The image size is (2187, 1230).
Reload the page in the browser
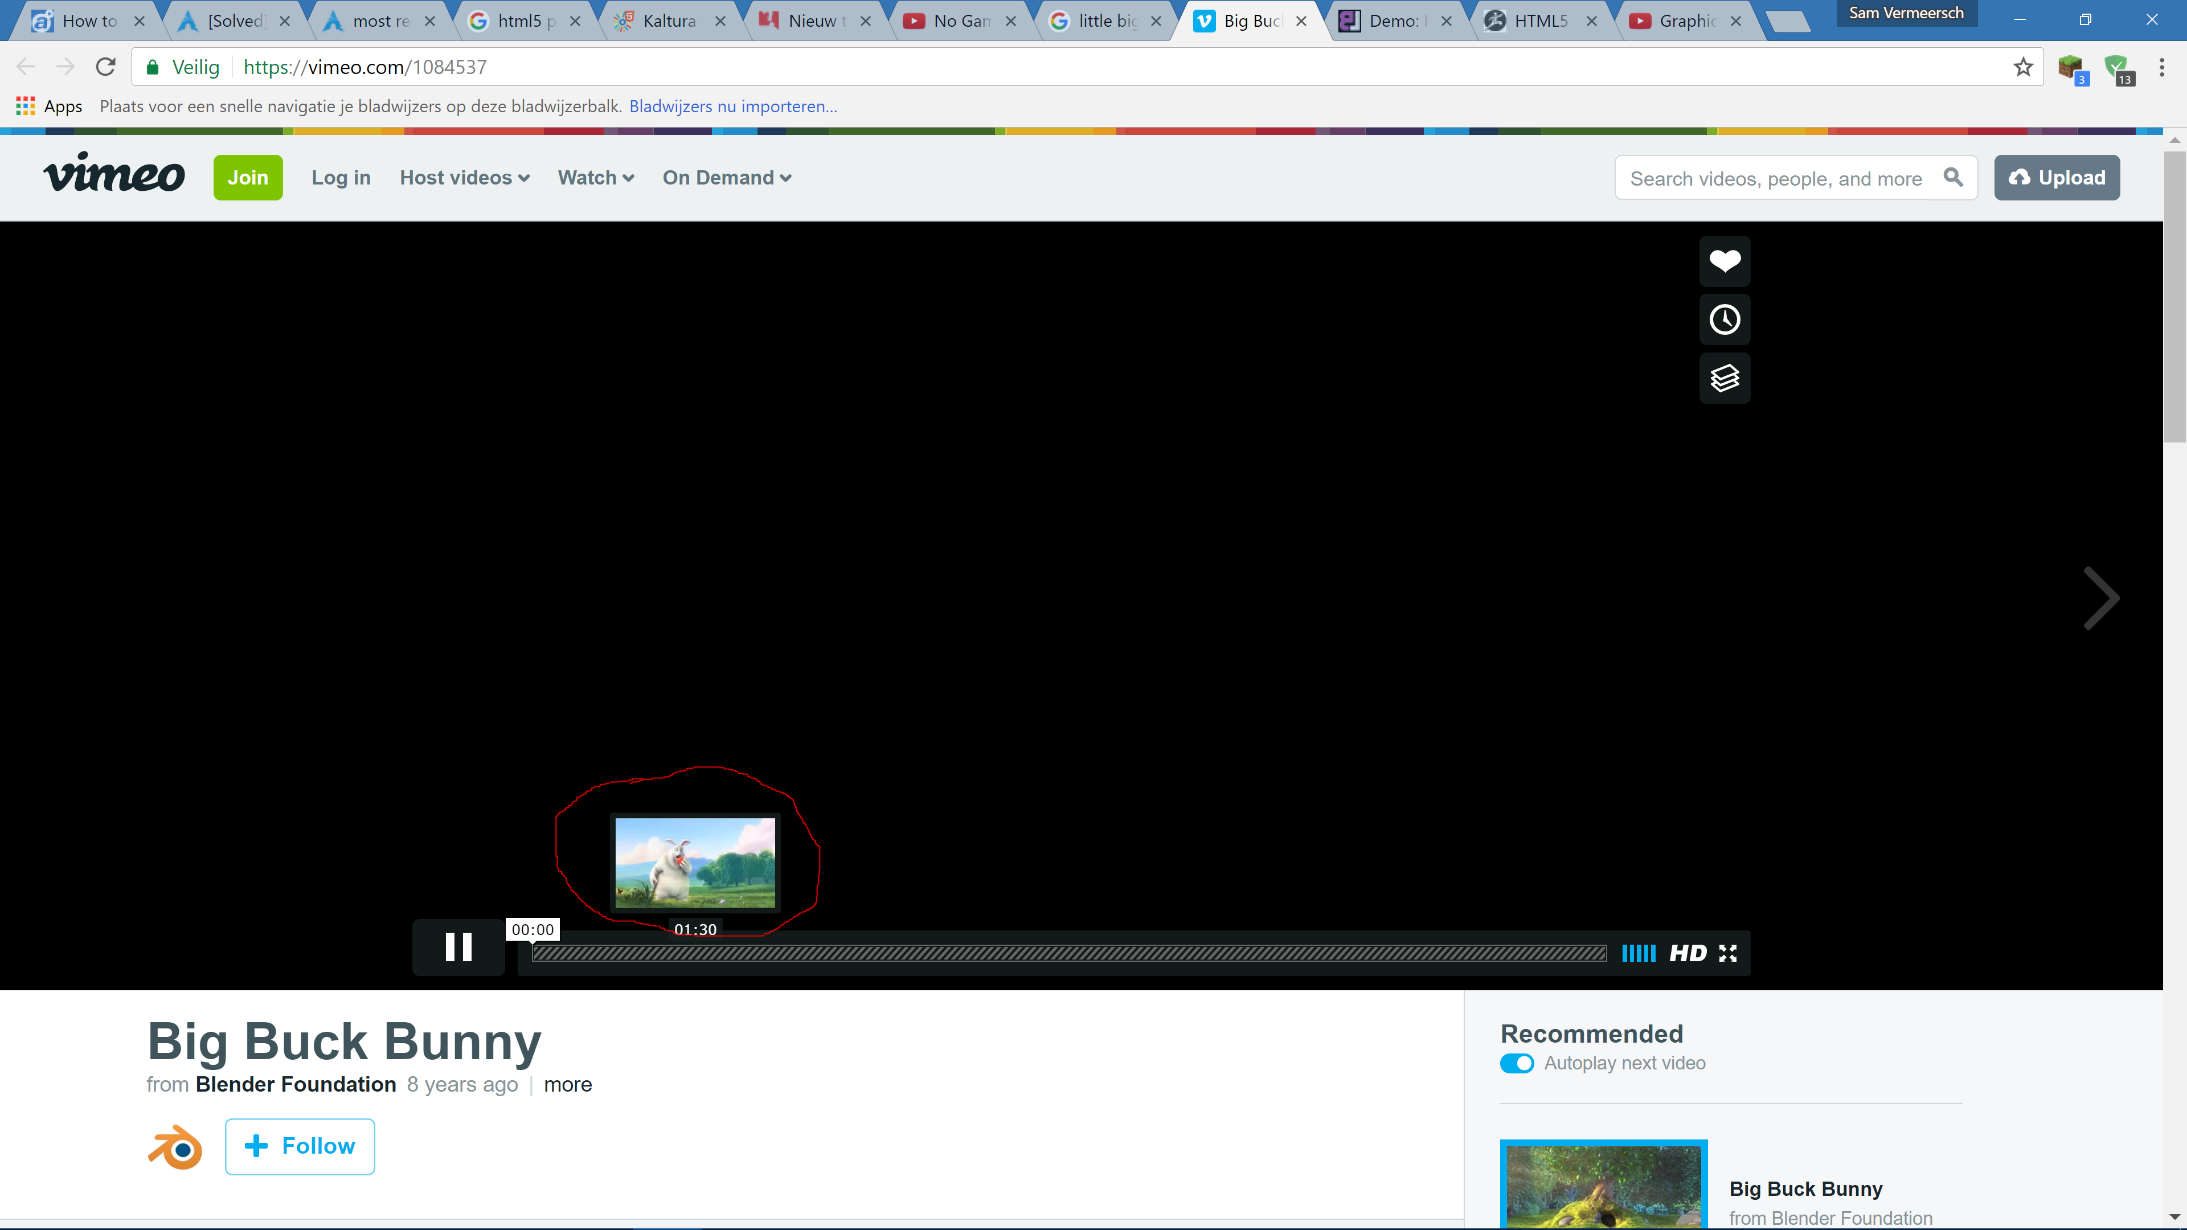click(105, 67)
